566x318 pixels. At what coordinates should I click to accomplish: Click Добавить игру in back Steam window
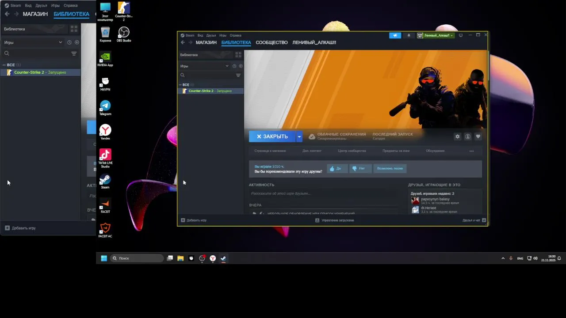(x=20, y=228)
